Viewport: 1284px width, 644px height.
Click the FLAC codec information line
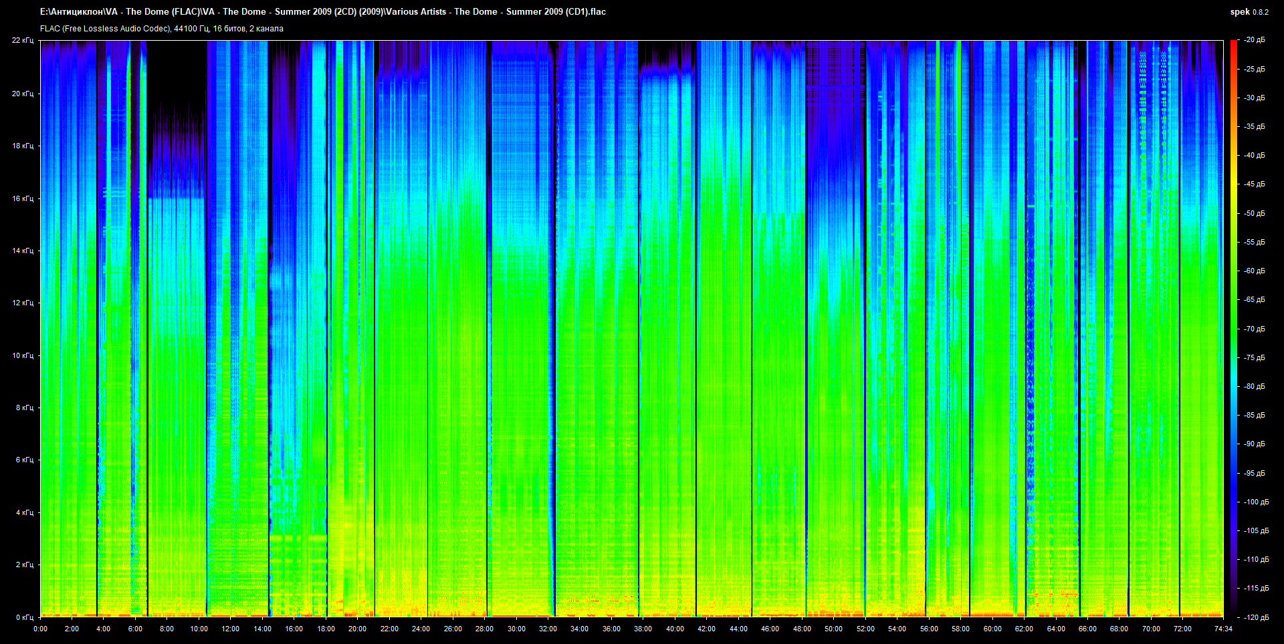click(x=162, y=29)
